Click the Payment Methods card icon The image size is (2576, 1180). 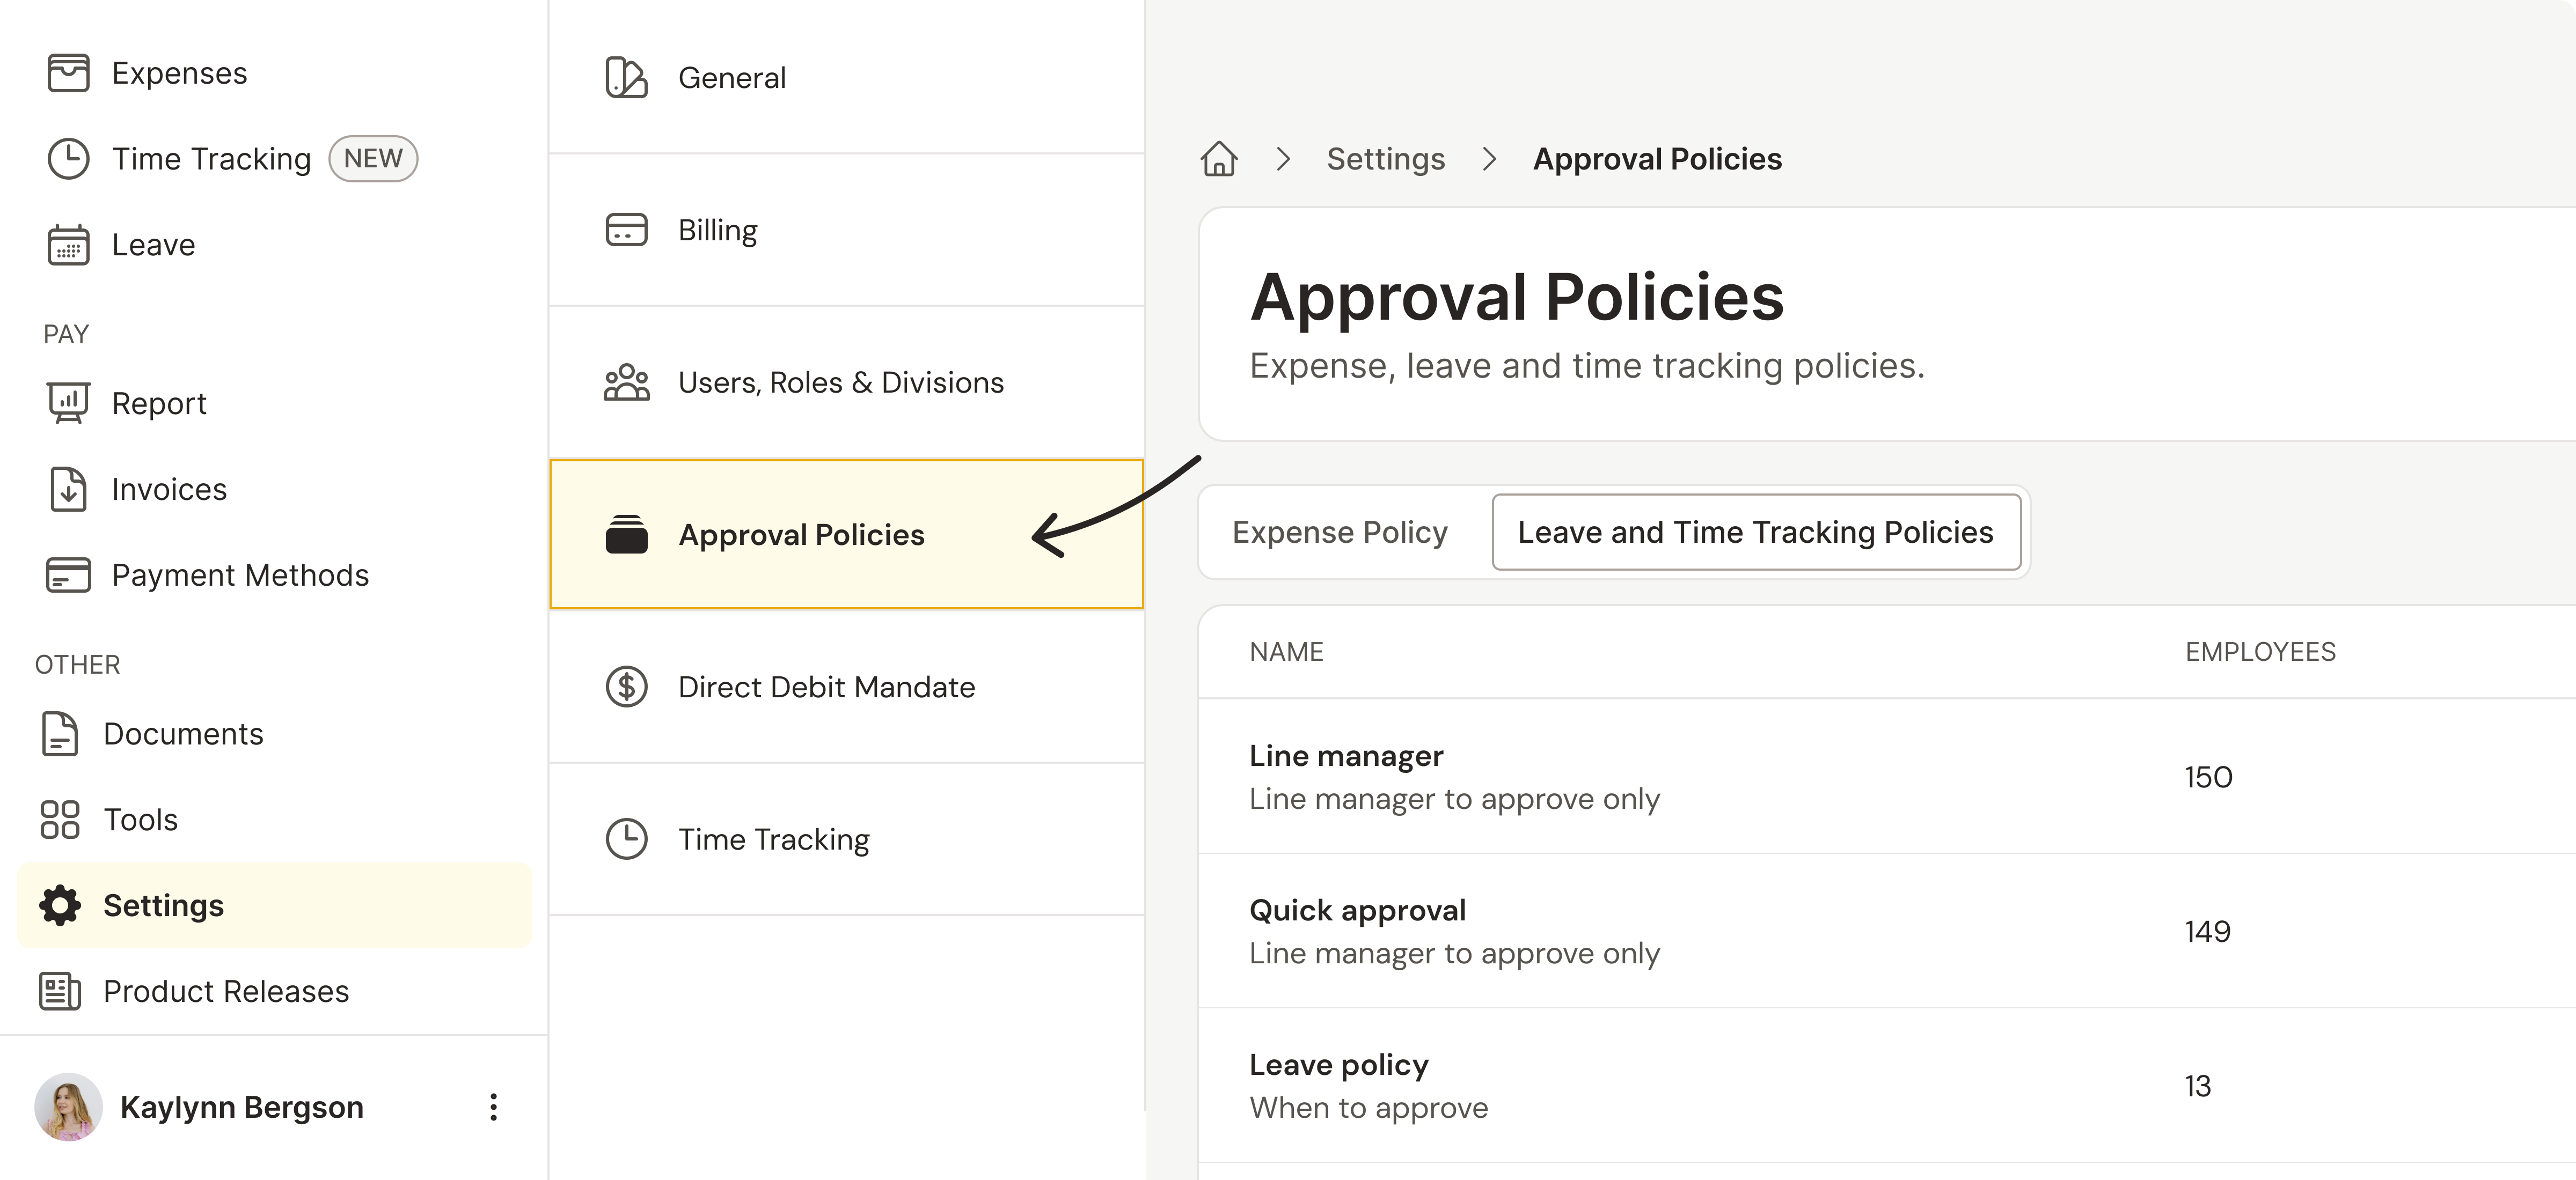pos(68,576)
